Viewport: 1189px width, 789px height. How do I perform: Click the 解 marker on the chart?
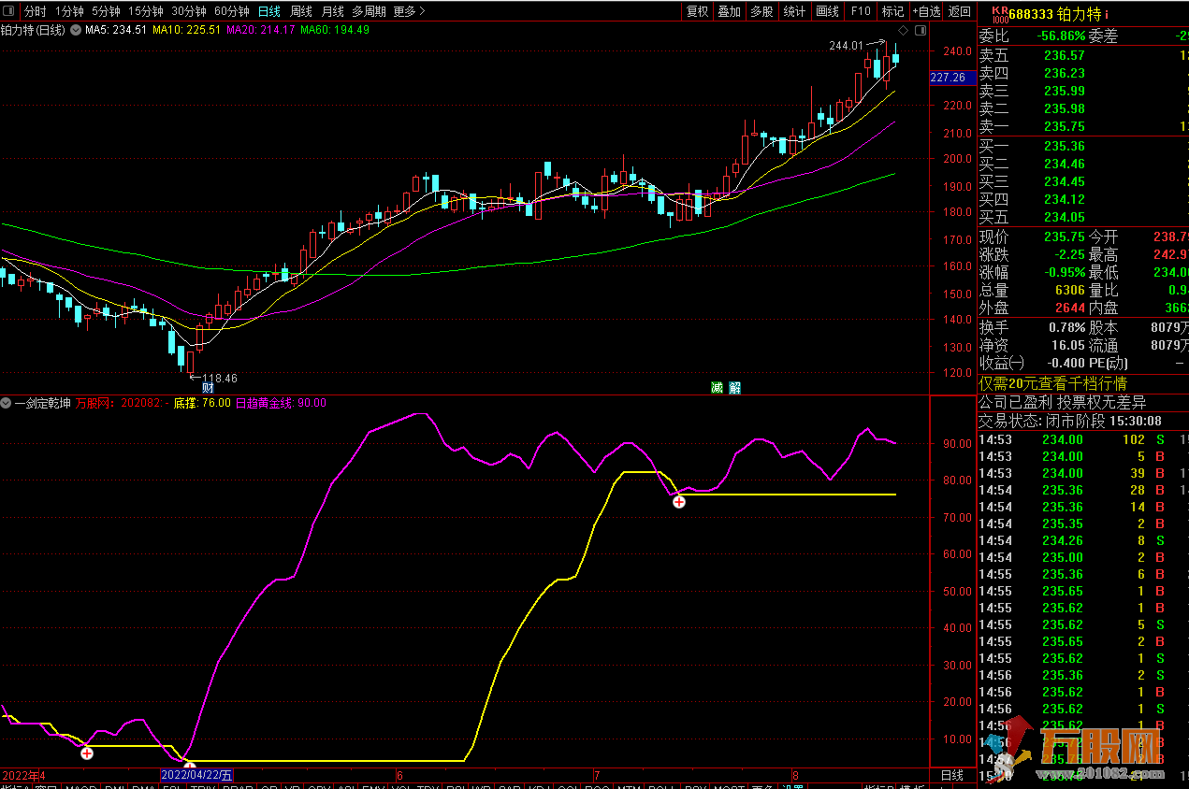point(735,387)
